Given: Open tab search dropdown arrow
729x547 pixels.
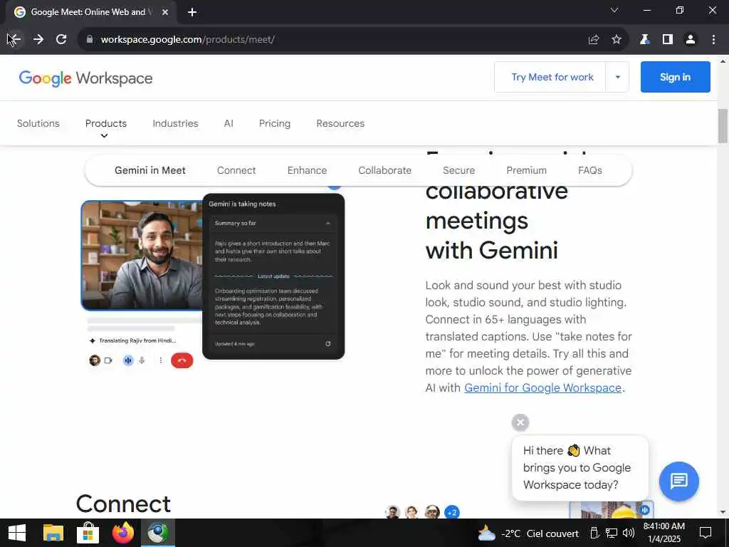Looking at the screenshot, I should [x=614, y=10].
